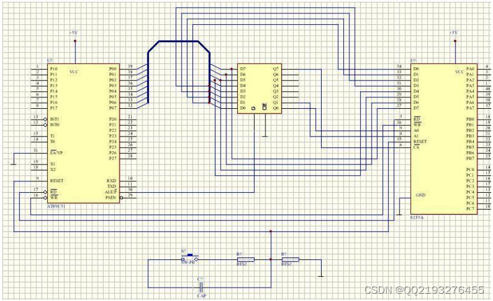Select the RES2 resistor wired to the ground symbol
The height and width of the screenshot is (301, 493).
click(x=290, y=259)
